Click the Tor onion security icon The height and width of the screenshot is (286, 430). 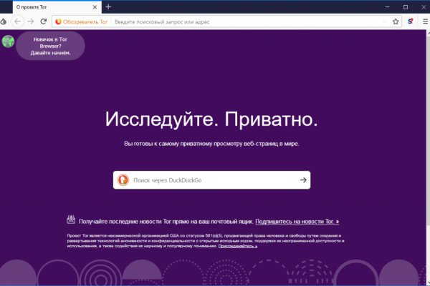click(x=5, y=21)
